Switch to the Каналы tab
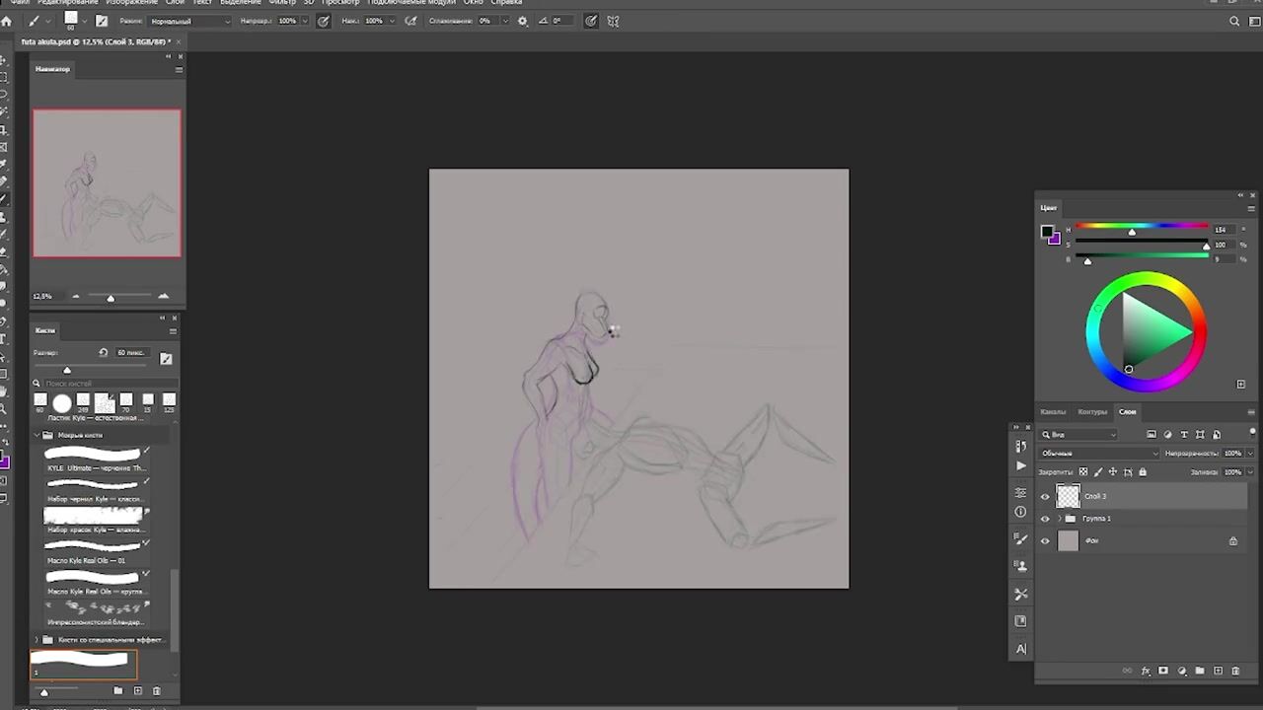This screenshot has width=1263, height=710. pyautogui.click(x=1053, y=412)
